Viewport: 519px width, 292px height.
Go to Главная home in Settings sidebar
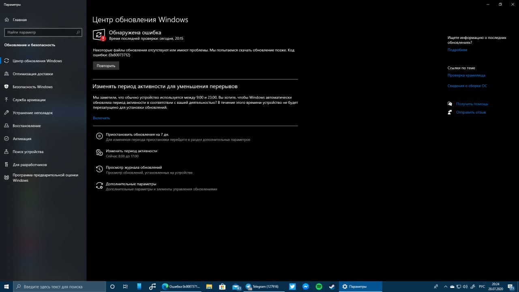[19, 19]
